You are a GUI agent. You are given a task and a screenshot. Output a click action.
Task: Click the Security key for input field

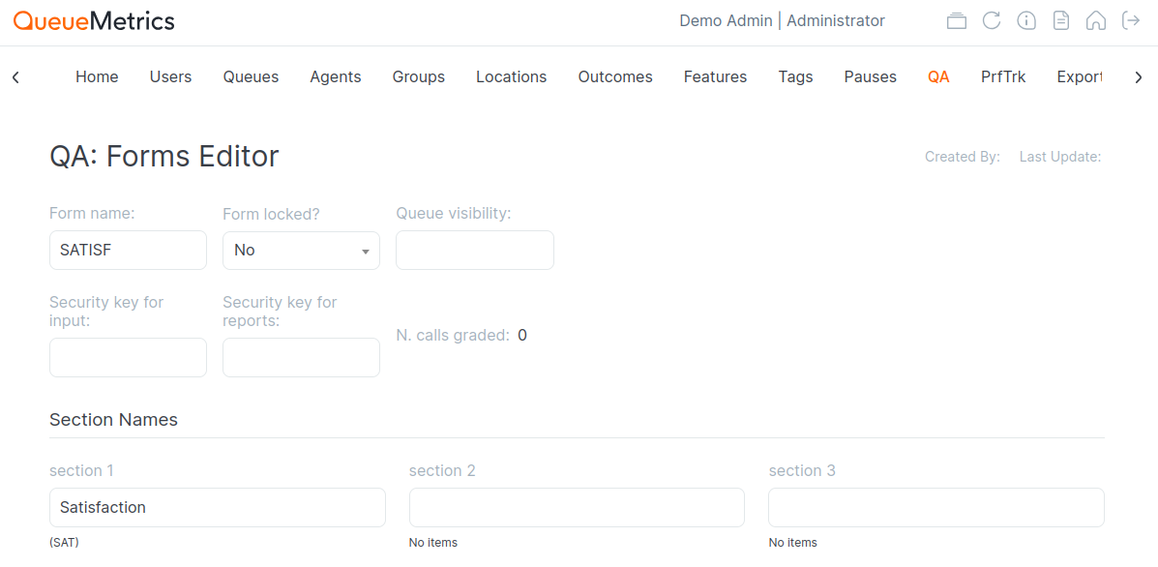pos(128,358)
